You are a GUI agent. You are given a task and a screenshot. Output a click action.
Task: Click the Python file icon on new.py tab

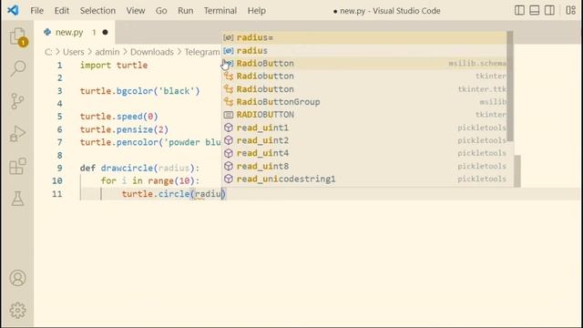[x=47, y=32]
